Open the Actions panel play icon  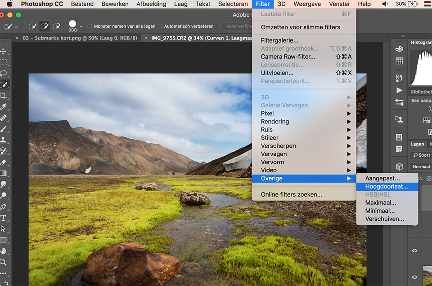pyautogui.click(x=399, y=90)
